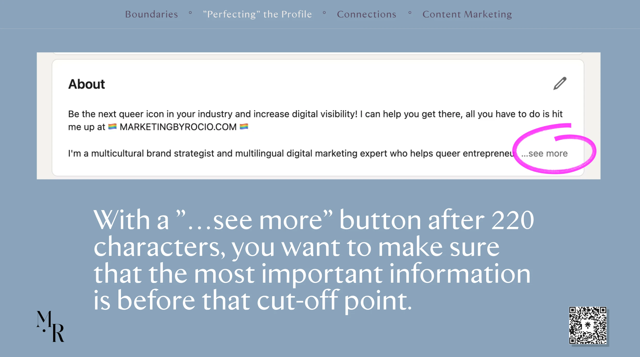Click the "Be the next queer icon" sentence

point(315,121)
